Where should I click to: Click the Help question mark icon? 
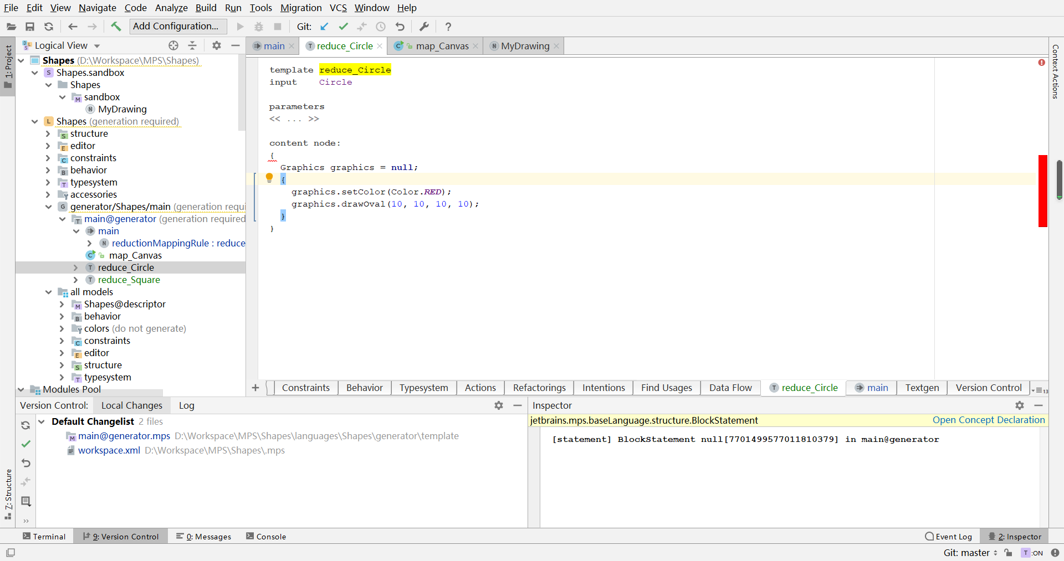tap(448, 26)
